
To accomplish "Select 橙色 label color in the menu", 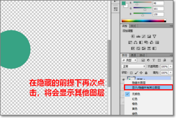I will 135,104.
